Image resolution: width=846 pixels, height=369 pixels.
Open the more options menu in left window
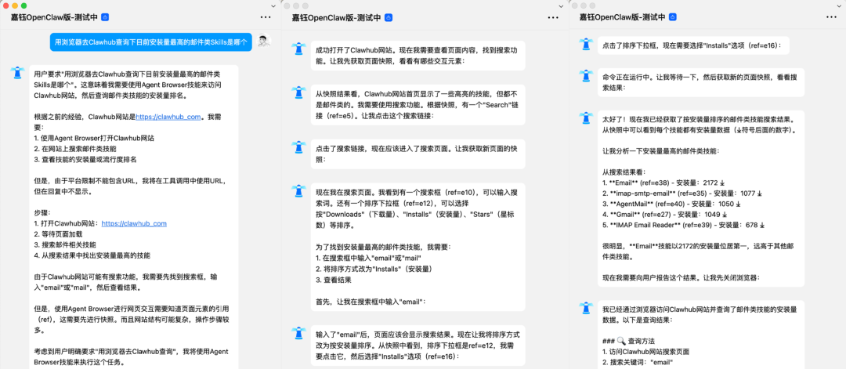pos(266,17)
